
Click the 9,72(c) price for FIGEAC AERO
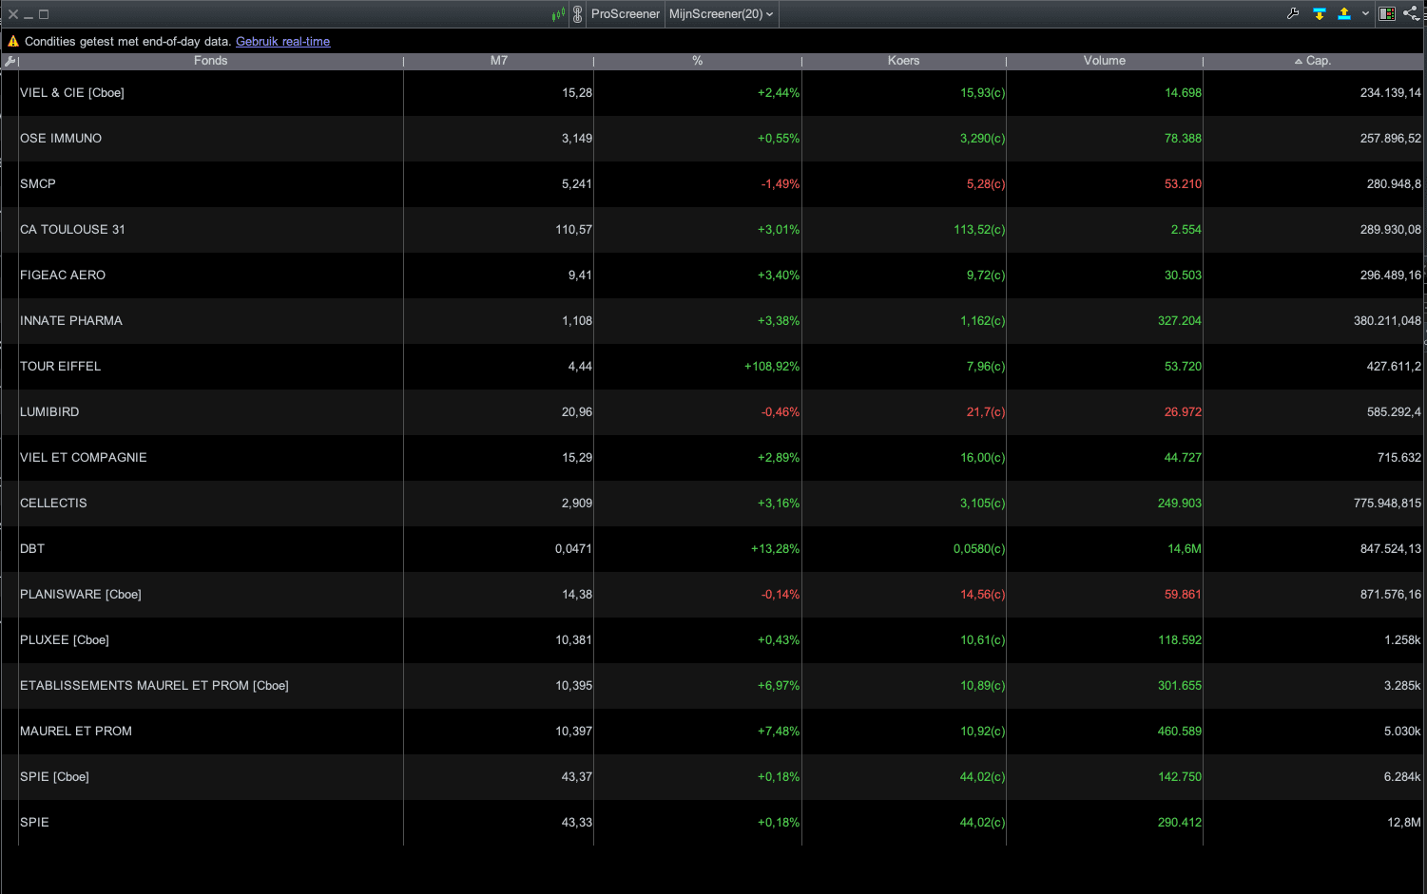coord(986,276)
